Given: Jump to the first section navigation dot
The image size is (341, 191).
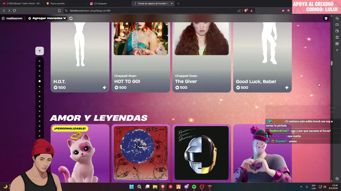Looking at the screenshot, I should (39, 61).
